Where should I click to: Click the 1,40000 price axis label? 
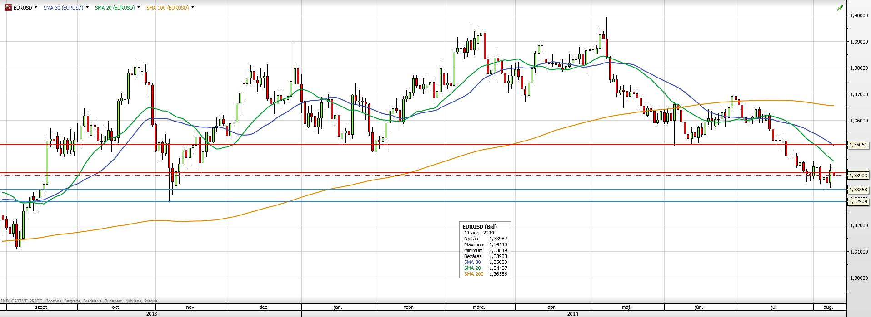pyautogui.click(x=859, y=15)
